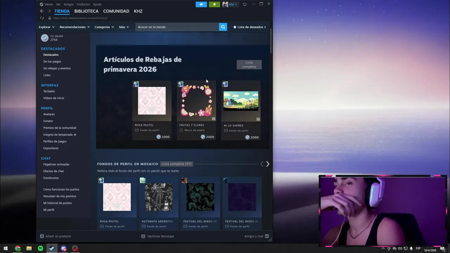The image size is (450, 253).
Task: Open the Steam announcements megaphone button
Action: (201, 4)
